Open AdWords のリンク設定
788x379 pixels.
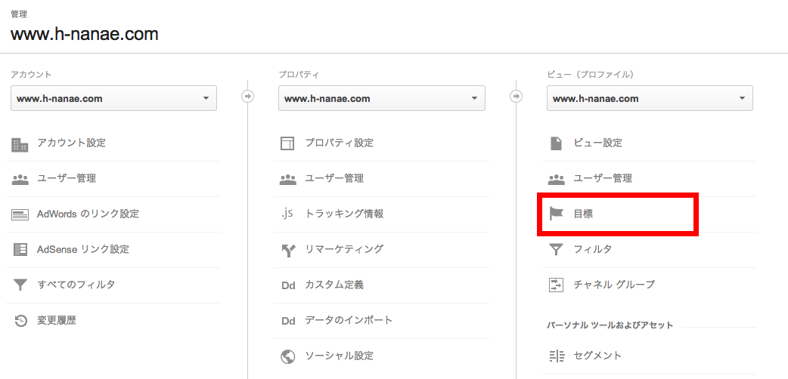[88, 214]
